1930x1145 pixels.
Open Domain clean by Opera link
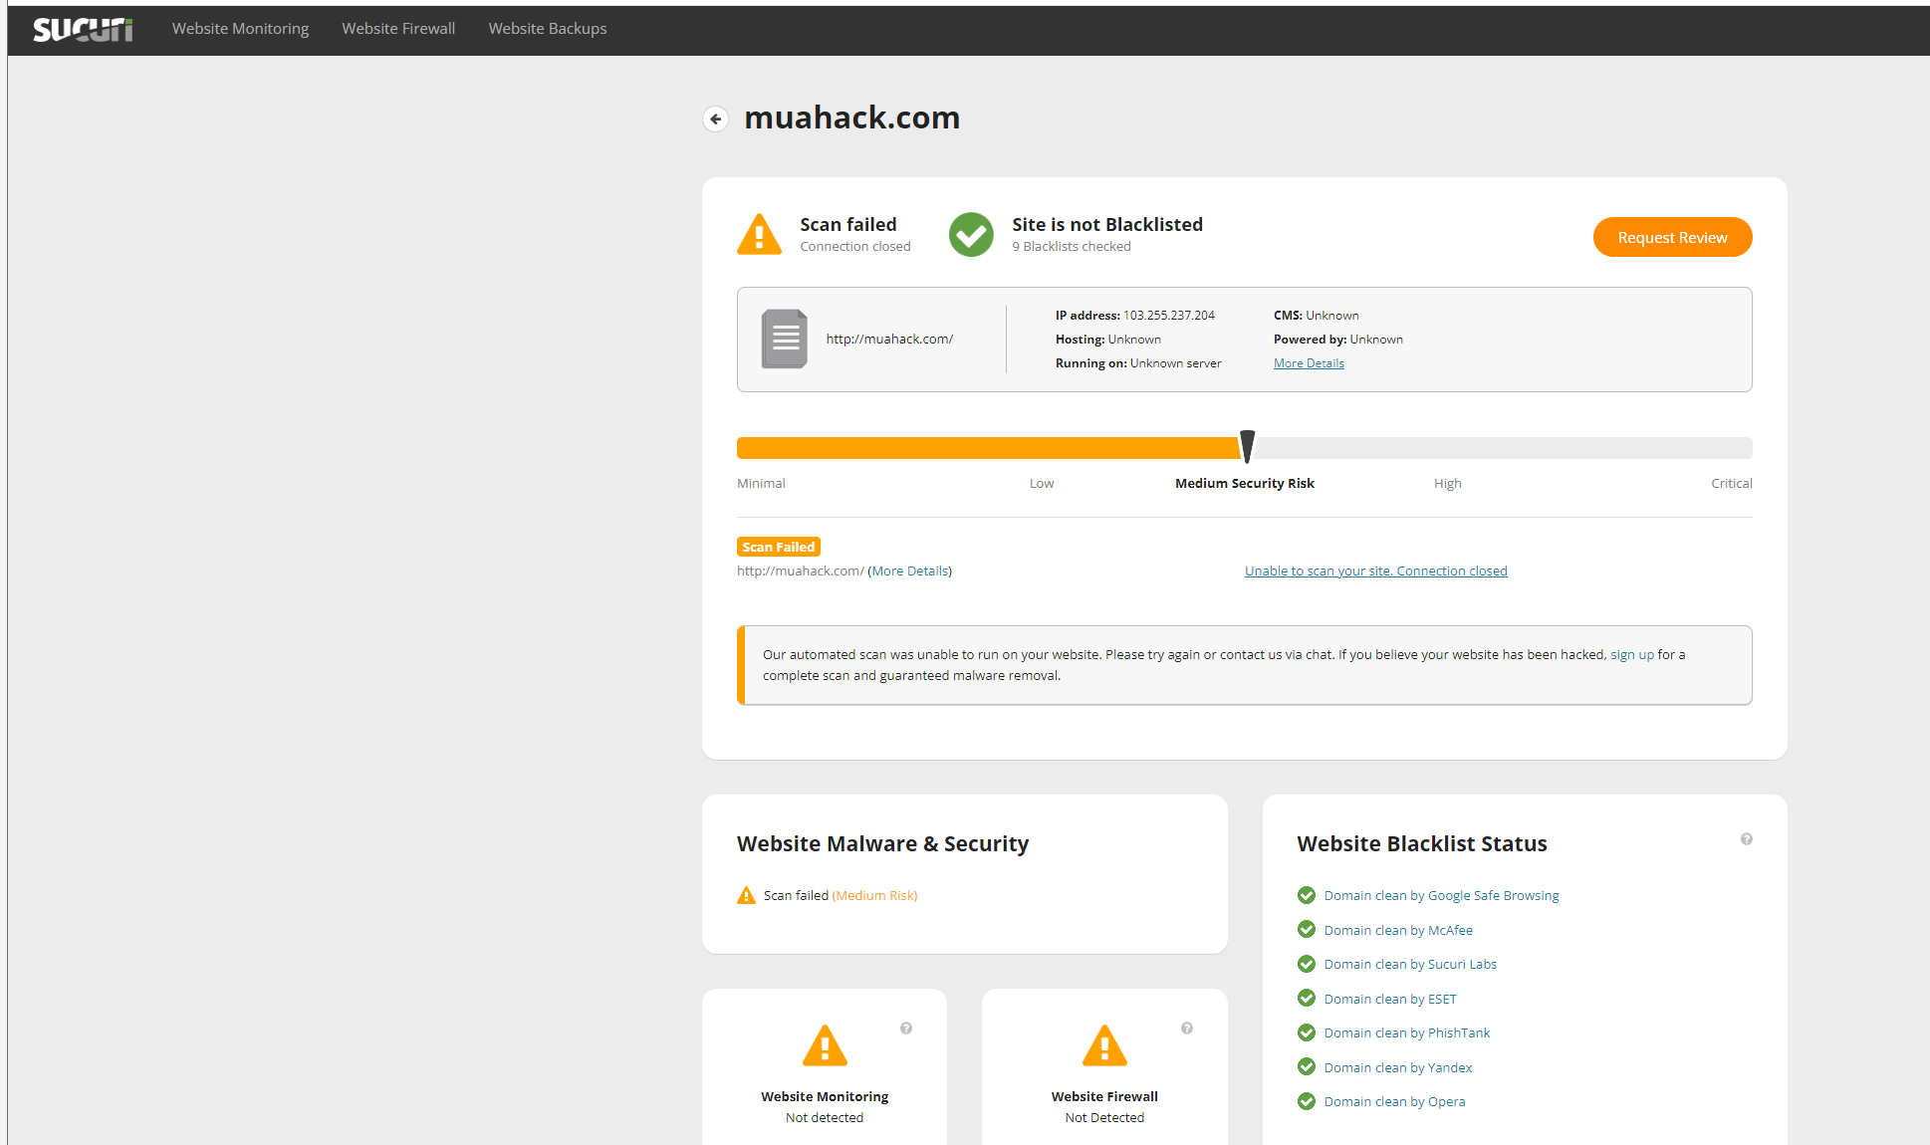1394,1102
